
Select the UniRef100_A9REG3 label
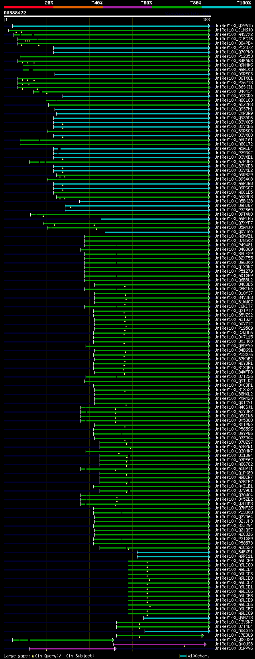(x=233, y=74)
